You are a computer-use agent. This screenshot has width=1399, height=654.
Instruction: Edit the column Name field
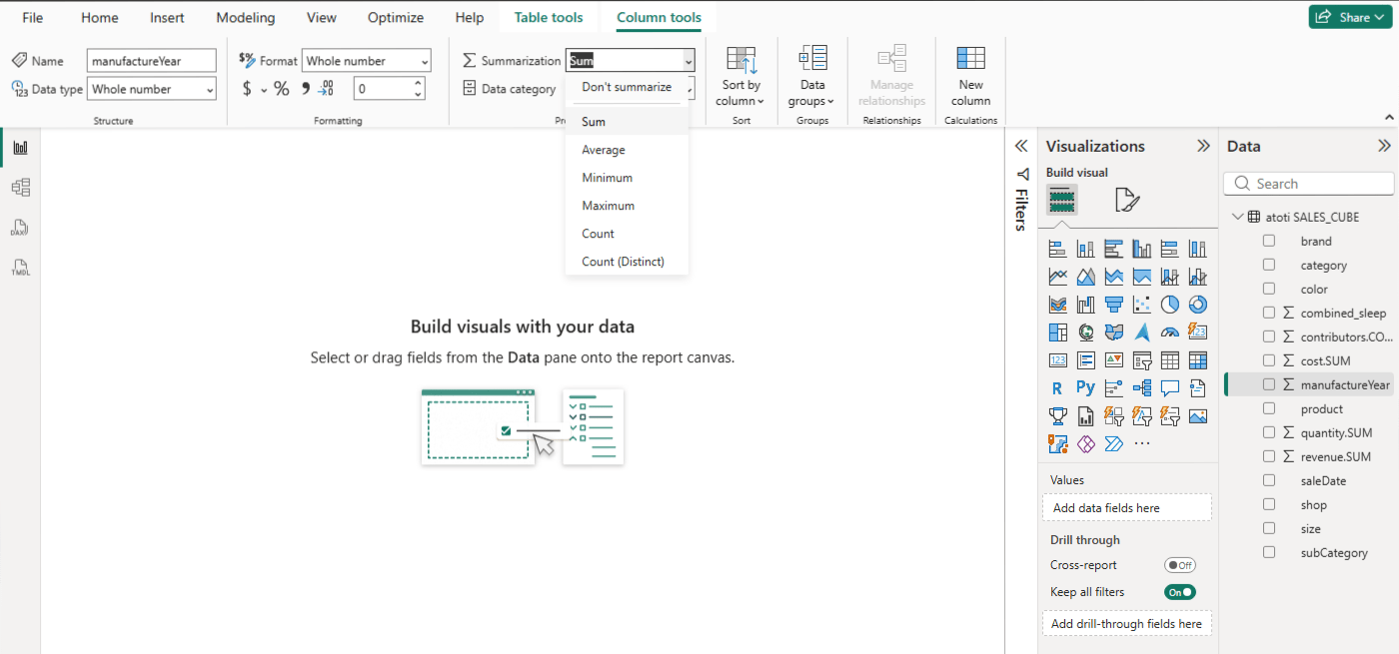[152, 61]
